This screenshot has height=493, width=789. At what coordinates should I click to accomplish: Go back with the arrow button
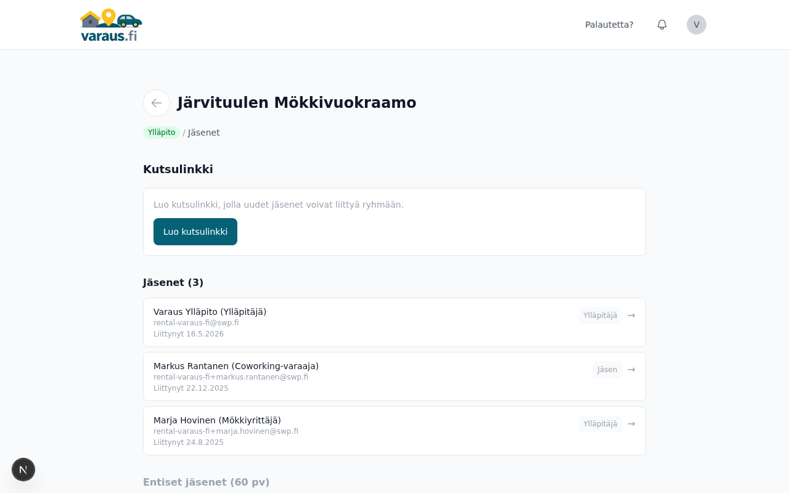157,103
